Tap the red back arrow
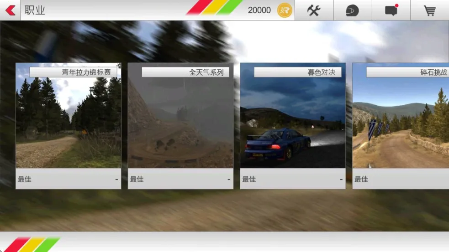Screen dimensions: 449x252 [10, 10]
